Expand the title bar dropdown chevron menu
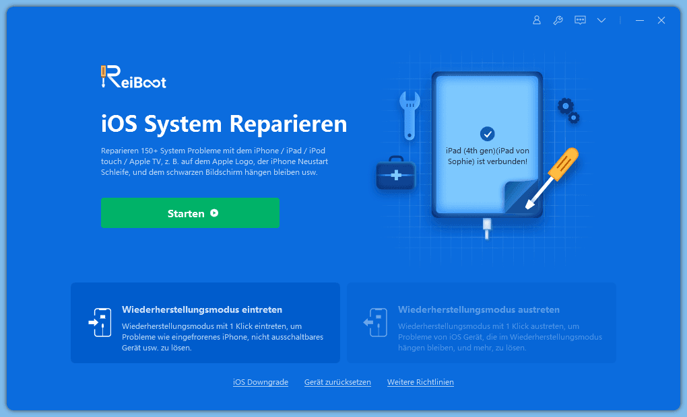The image size is (687, 417). click(601, 20)
